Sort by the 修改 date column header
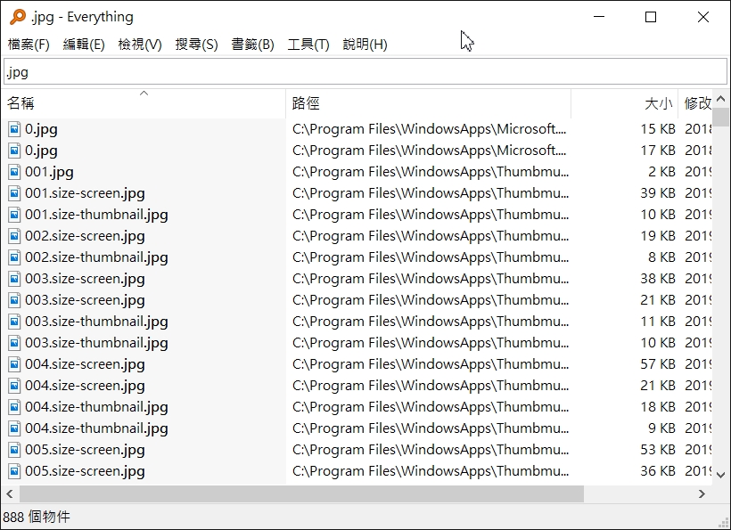731x530 pixels. 695,103
